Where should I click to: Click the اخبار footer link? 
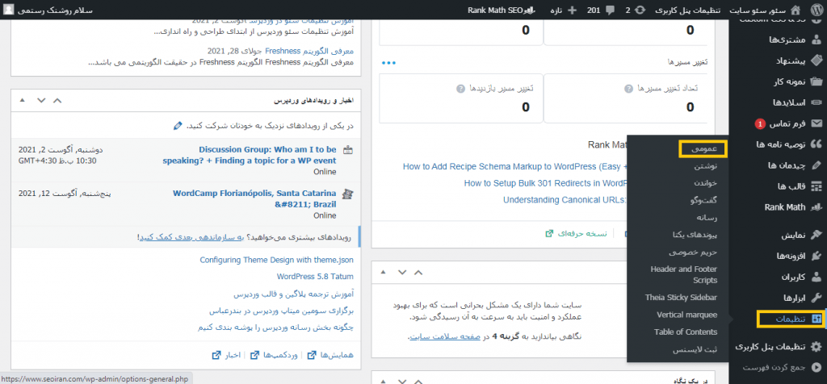coord(226,356)
